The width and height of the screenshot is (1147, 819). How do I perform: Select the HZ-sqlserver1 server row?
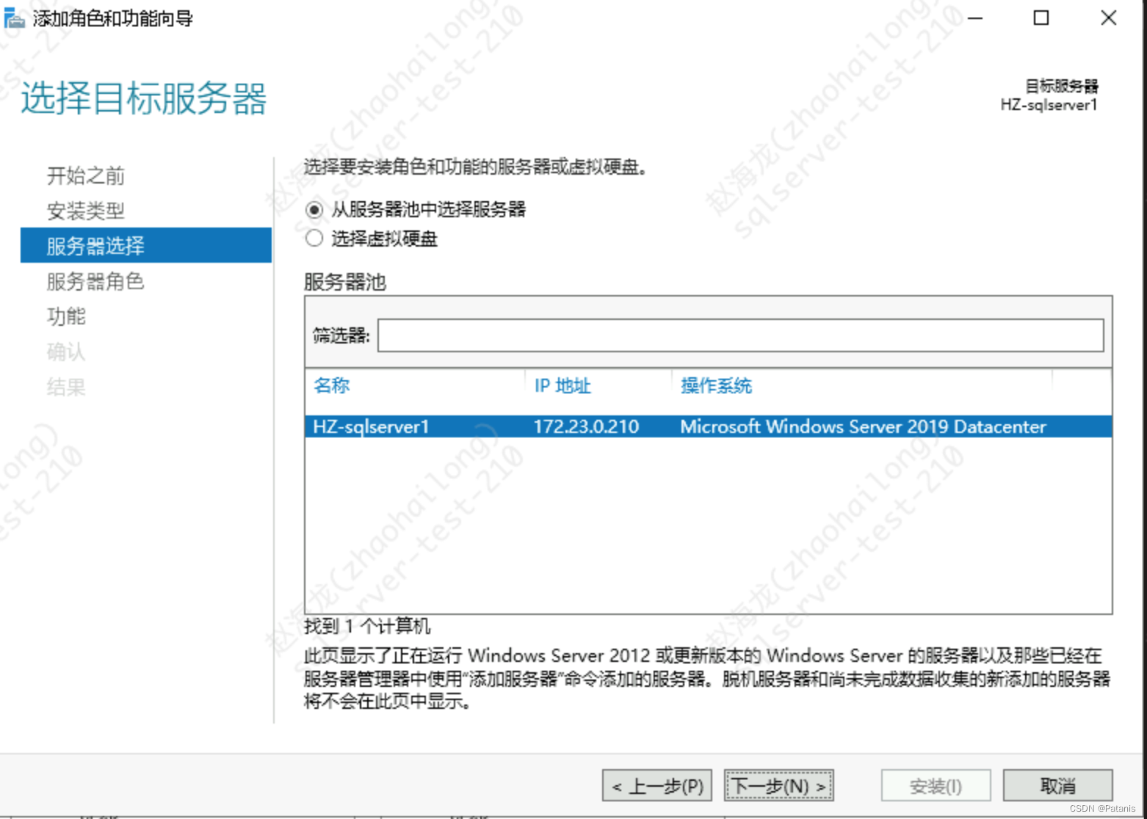pyautogui.click(x=708, y=426)
